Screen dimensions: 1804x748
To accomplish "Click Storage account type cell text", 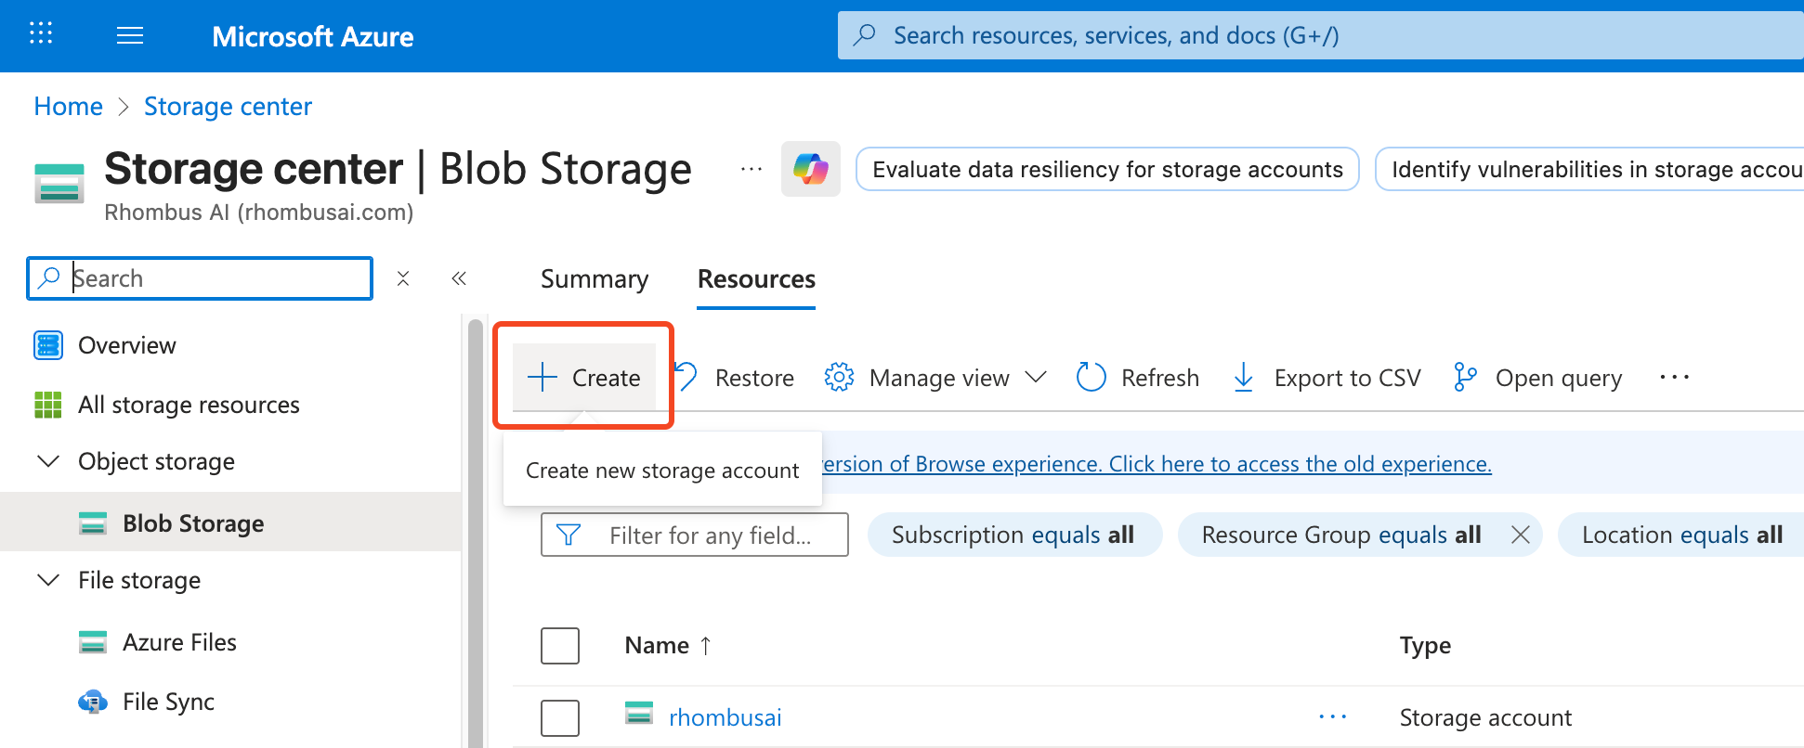I will tap(1485, 717).
